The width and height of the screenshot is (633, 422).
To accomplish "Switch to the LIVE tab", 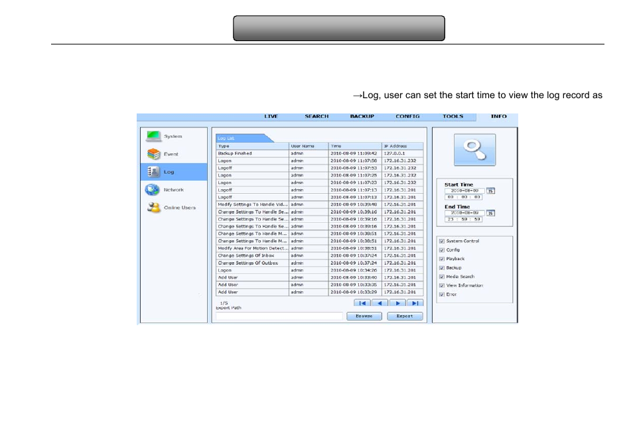I will tap(271, 116).
